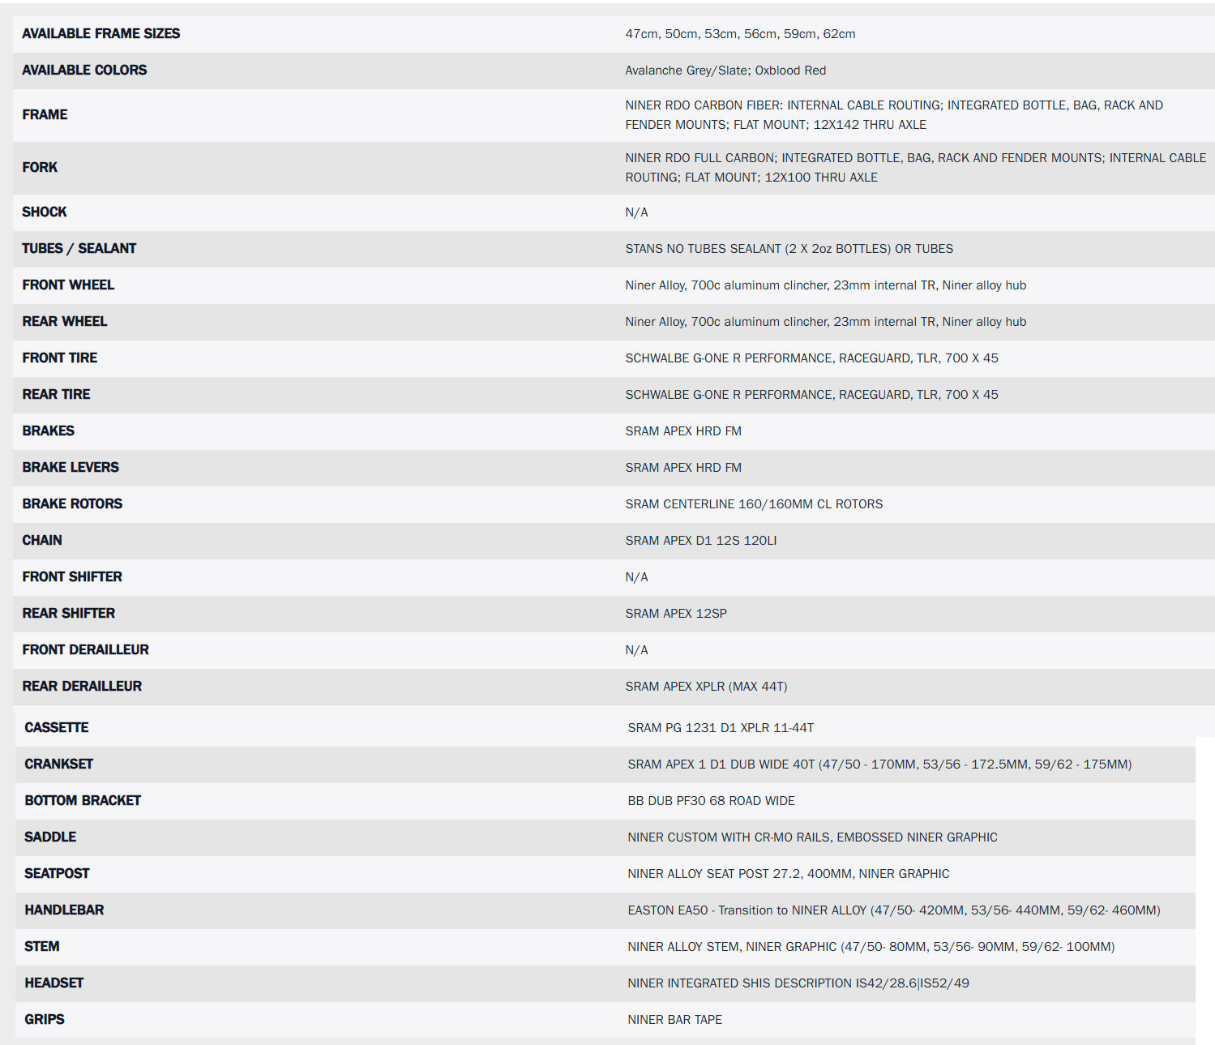
Task: Click the CHAIN value SRAM APEX D1 12S
Action: (x=700, y=541)
